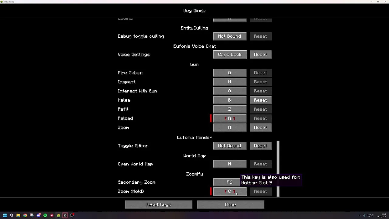This screenshot has height=219, width=389.
Task: Open Windows Search from taskbar
Action: (12, 215)
